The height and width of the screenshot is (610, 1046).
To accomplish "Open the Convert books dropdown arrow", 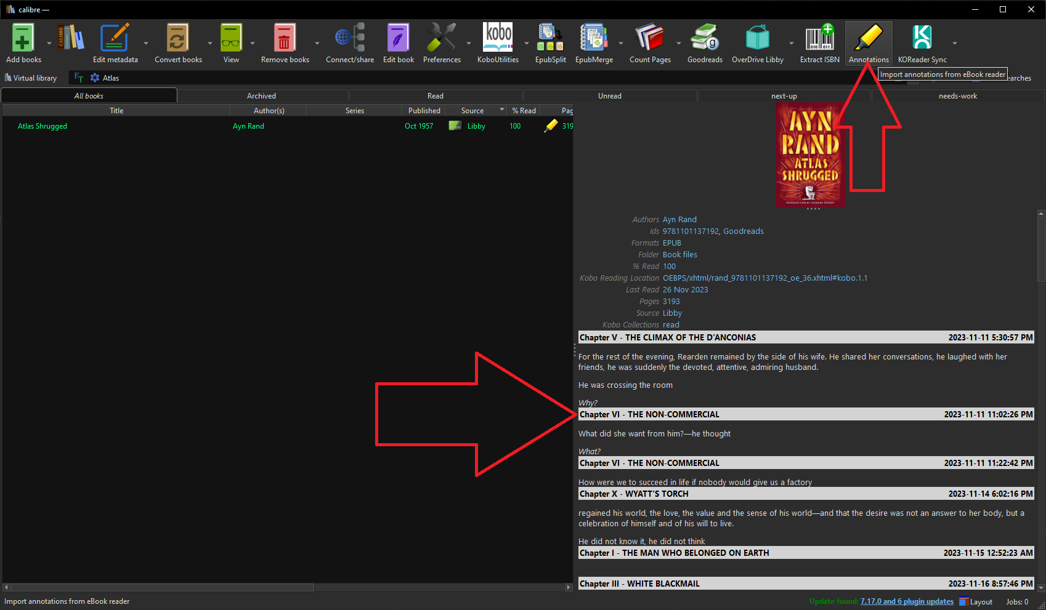I will click(210, 43).
